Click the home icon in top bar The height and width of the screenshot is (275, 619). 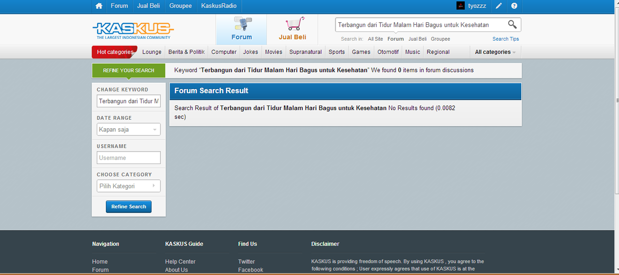coord(99,6)
